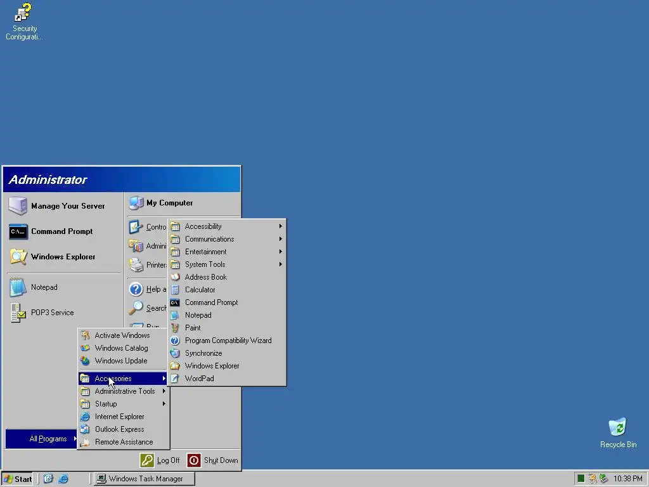Viewport: 649px width, 487px height.
Task: Open Notepad icon in recent programs list
Action: (x=18, y=287)
